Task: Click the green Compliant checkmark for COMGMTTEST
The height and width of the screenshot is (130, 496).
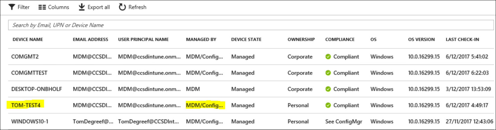Action: pos(328,73)
